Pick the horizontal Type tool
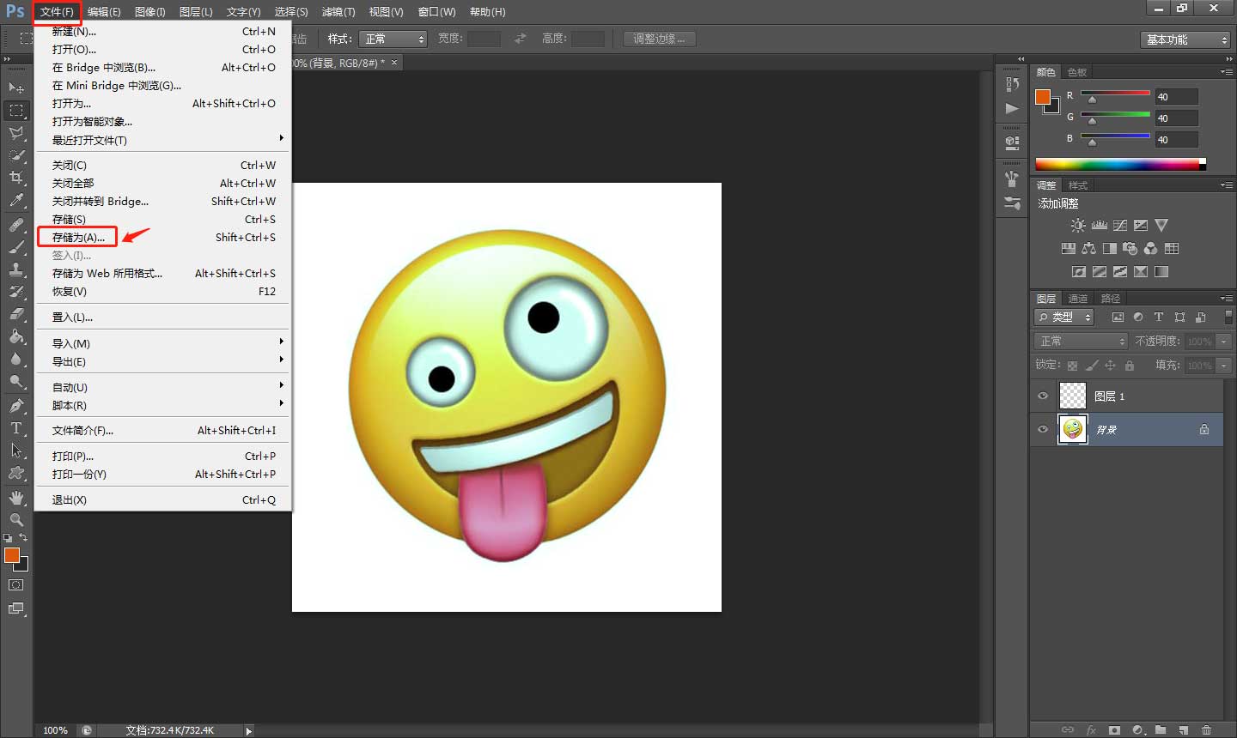Viewport: 1237px width, 738px height. tap(16, 428)
